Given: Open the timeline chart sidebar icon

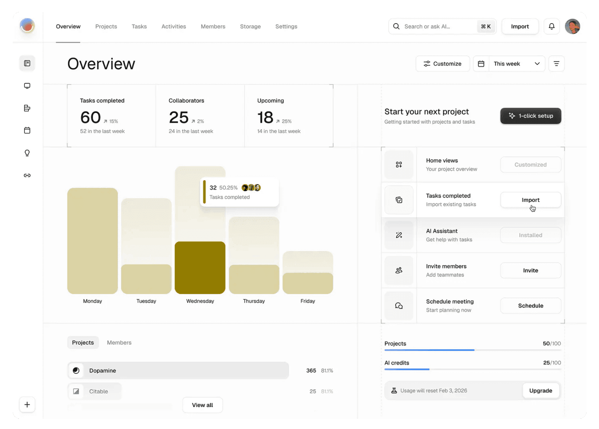Looking at the screenshot, I should pos(27,108).
